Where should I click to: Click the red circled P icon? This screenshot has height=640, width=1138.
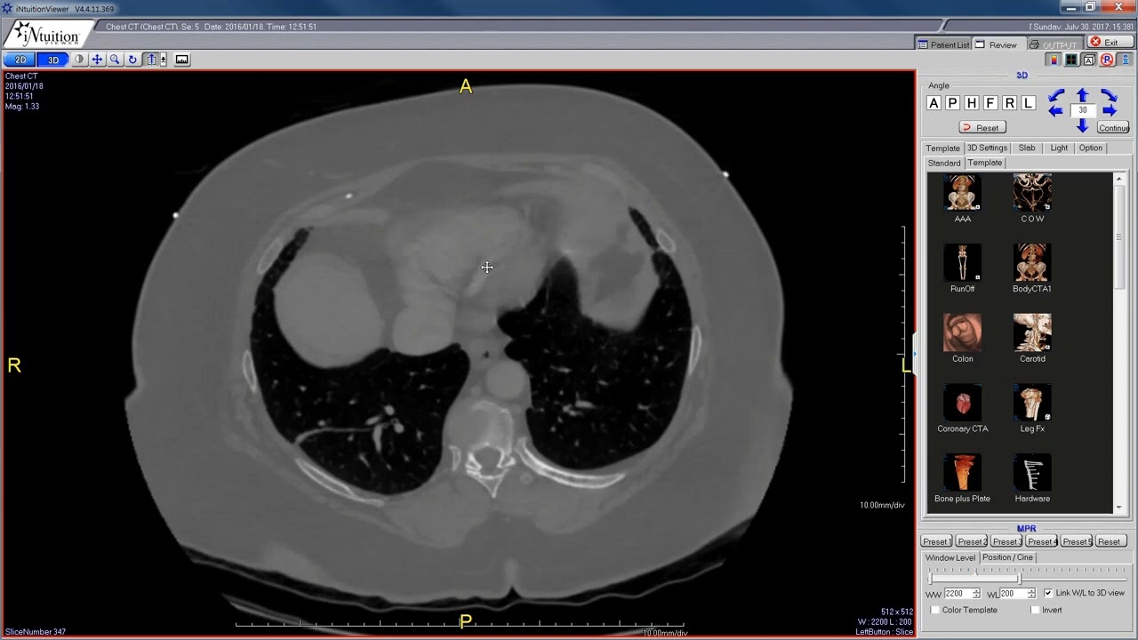[x=1107, y=60]
